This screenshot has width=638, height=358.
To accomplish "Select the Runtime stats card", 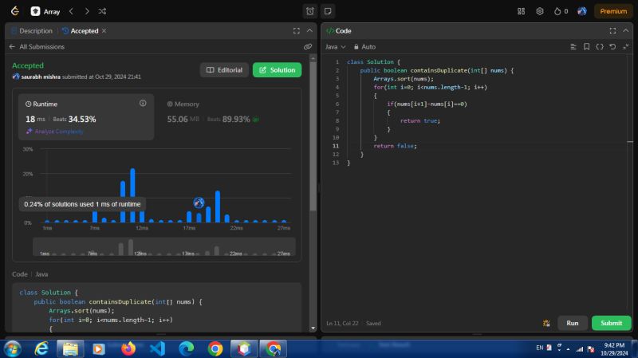I will coord(86,116).
